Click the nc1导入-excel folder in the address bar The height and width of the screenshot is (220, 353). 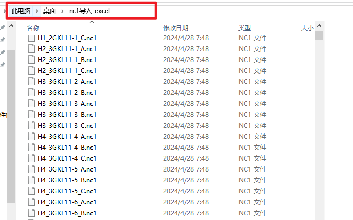[89, 11]
